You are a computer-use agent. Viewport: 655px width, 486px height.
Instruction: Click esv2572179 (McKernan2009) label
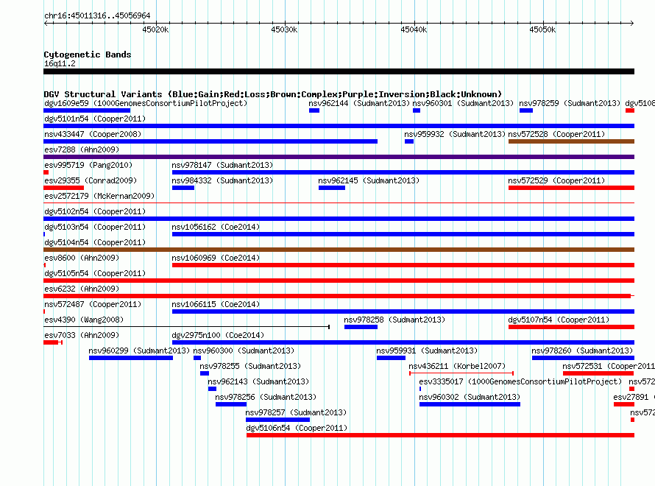99,196
